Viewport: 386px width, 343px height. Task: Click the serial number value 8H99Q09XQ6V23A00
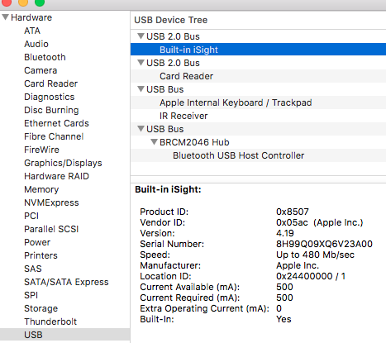324,244
